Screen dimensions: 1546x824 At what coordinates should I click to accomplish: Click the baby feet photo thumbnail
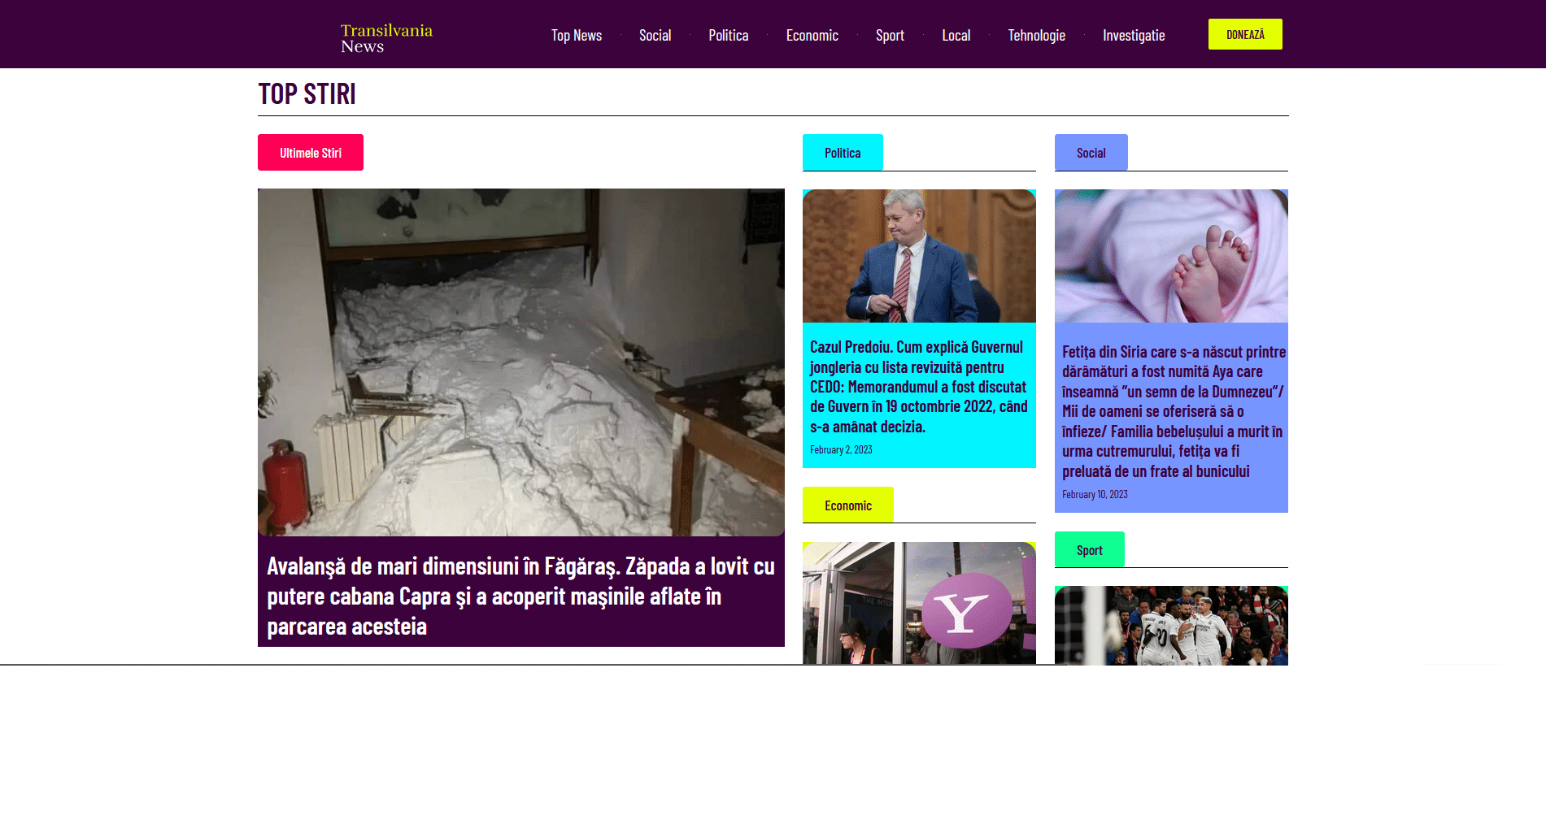[1170, 256]
